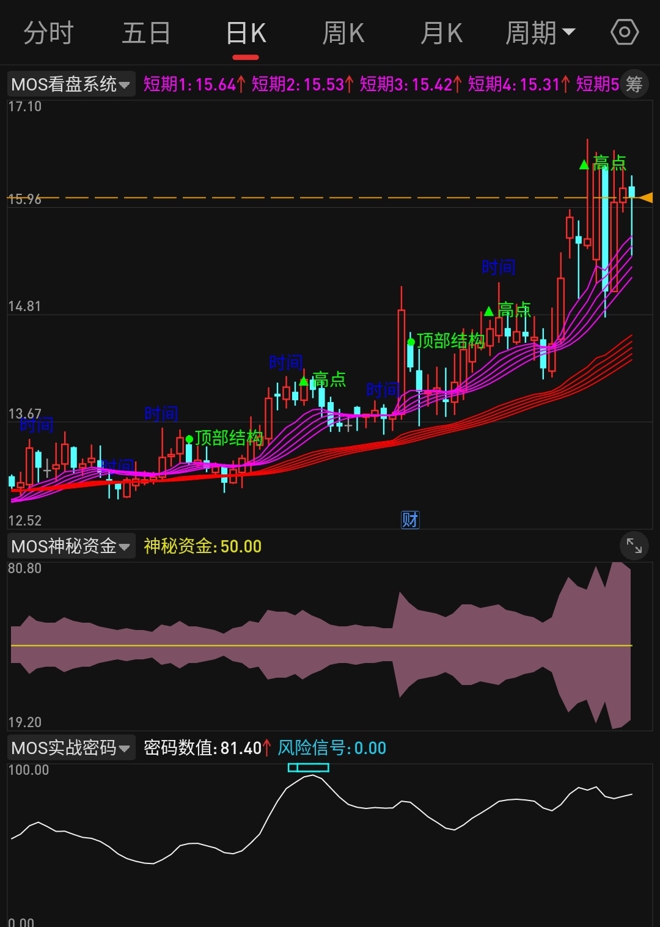Tap the 短期2: 15.53 value

tap(302, 84)
